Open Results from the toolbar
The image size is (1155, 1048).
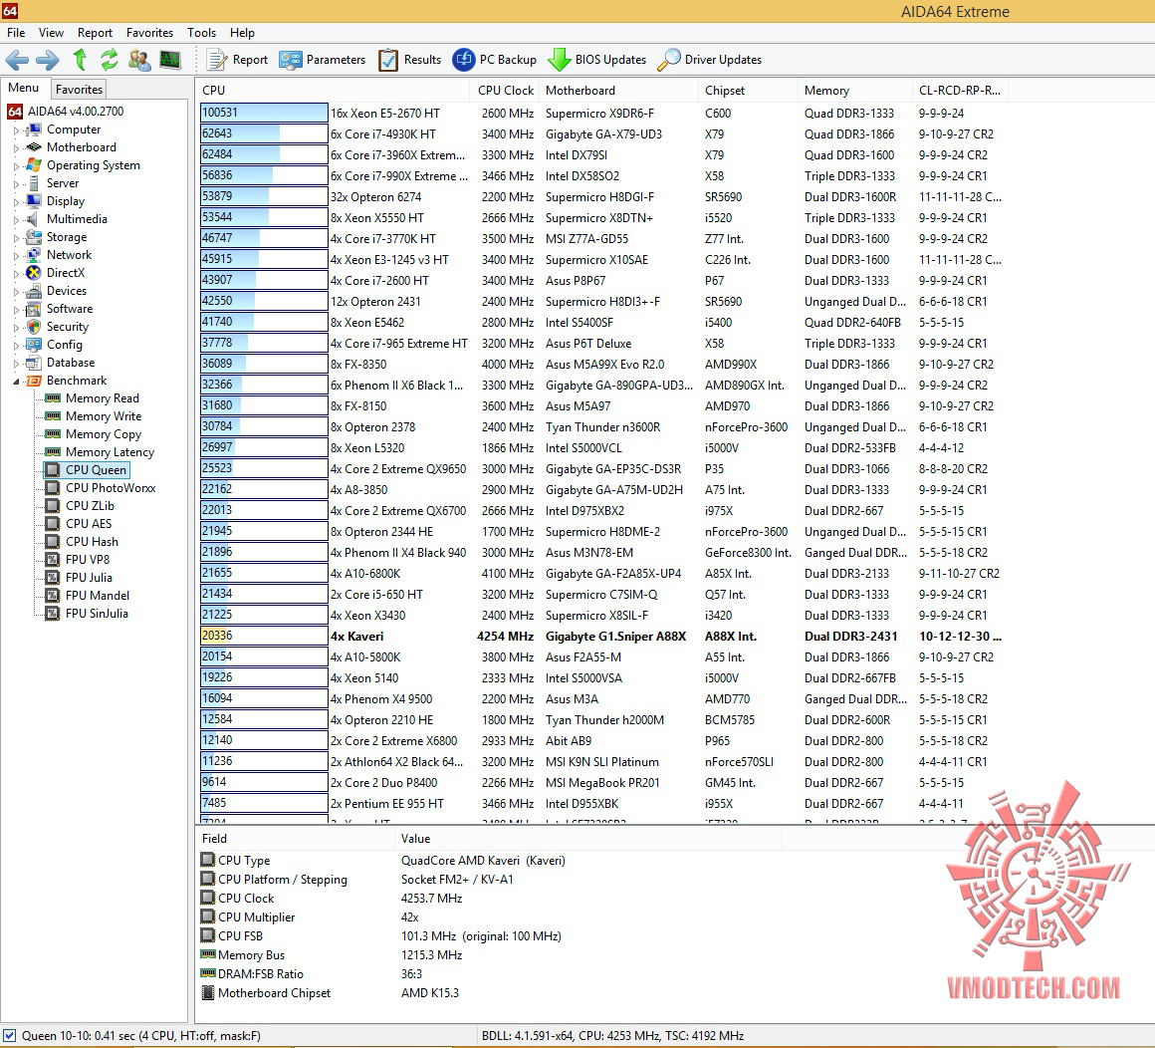click(x=409, y=60)
